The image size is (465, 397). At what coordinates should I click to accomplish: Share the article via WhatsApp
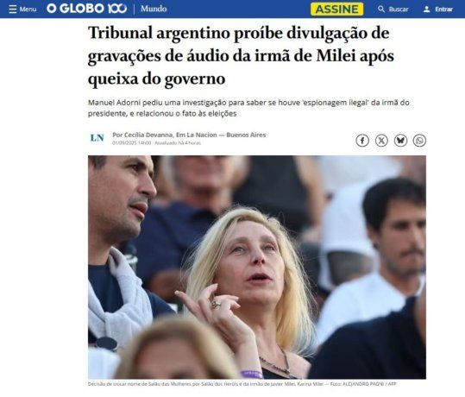pyautogui.click(x=419, y=141)
